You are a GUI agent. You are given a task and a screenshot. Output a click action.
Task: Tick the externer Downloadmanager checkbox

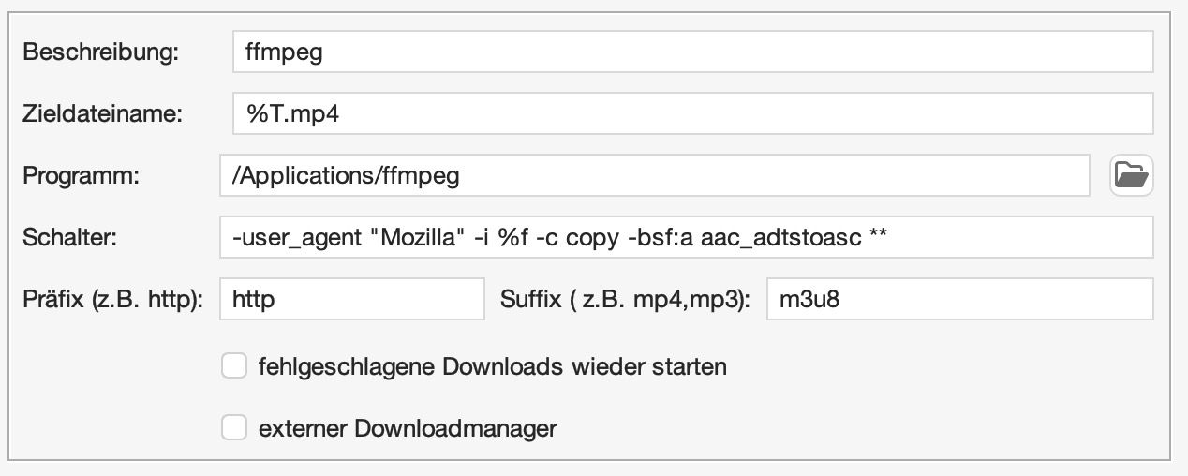coord(233,428)
